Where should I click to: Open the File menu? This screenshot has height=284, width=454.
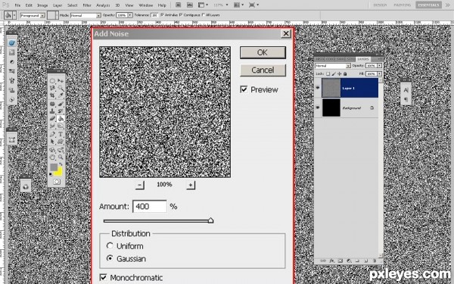(x=17, y=5)
